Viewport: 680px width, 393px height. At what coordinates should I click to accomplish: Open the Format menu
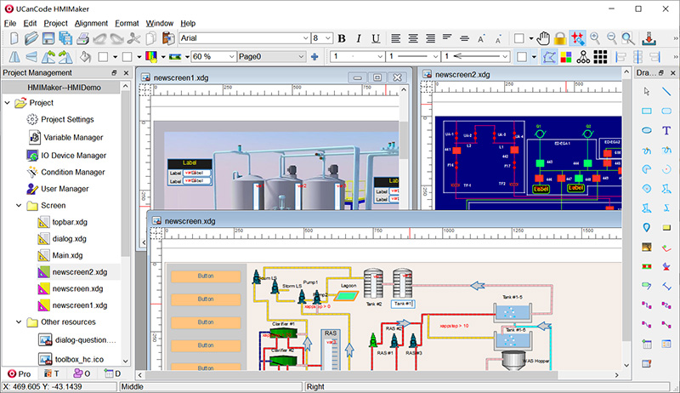pos(127,24)
